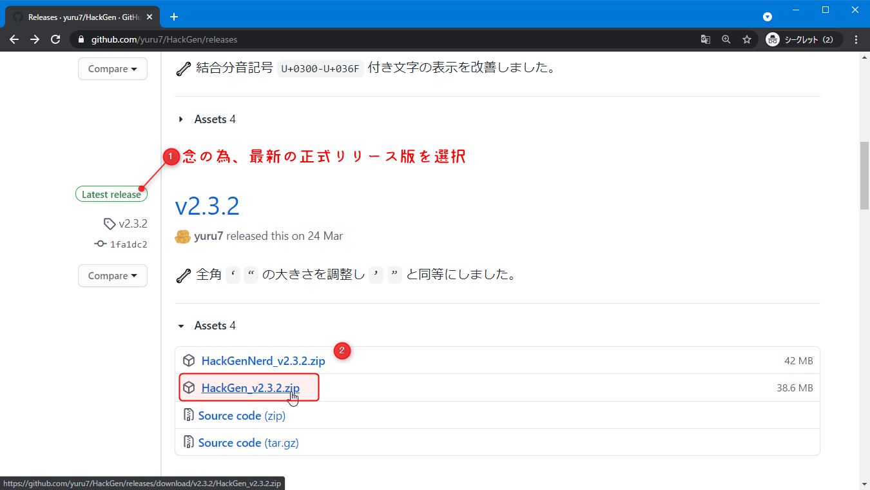Click the reload page icon
This screenshot has height=490, width=870.
pos(55,39)
